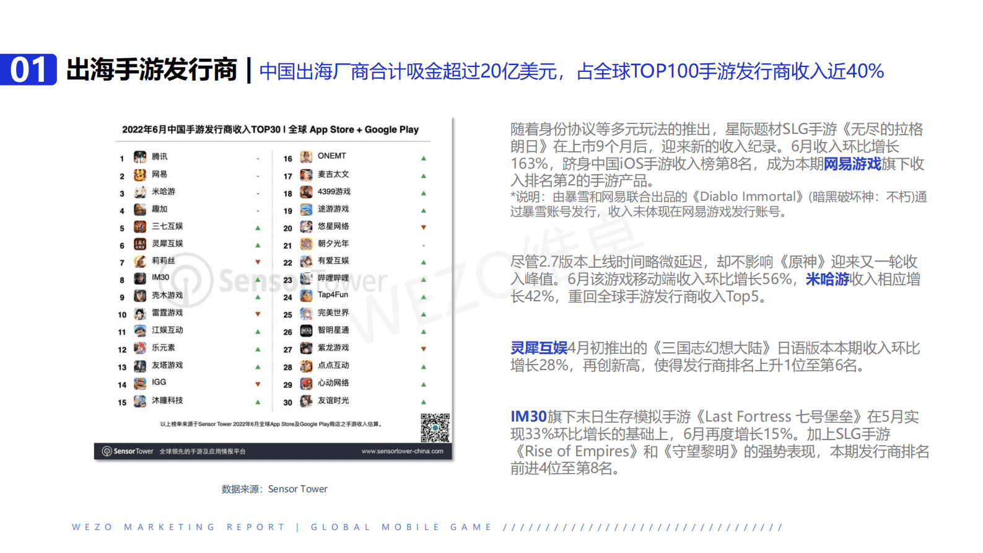Click the red down arrow beside IGG
The image size is (983, 553).
tap(258, 384)
